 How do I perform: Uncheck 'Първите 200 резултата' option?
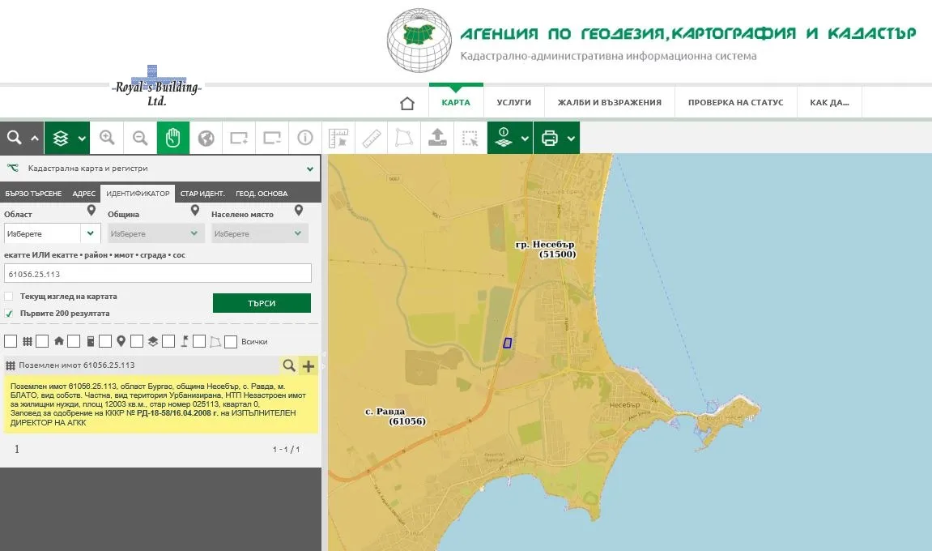point(9,314)
